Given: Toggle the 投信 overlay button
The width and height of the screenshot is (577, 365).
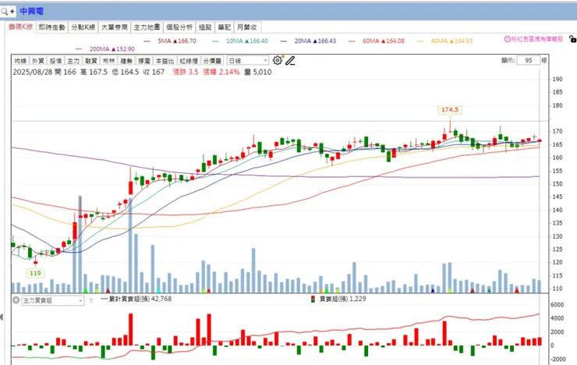Looking at the screenshot, I should pos(56,61).
